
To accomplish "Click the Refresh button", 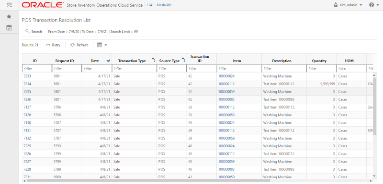I will click(x=79, y=45).
